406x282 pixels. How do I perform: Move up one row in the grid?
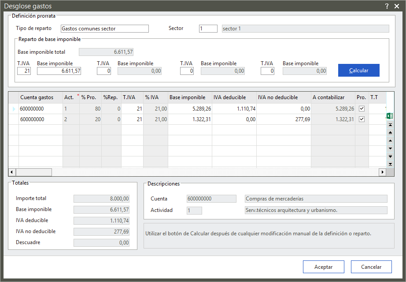pos(390,141)
